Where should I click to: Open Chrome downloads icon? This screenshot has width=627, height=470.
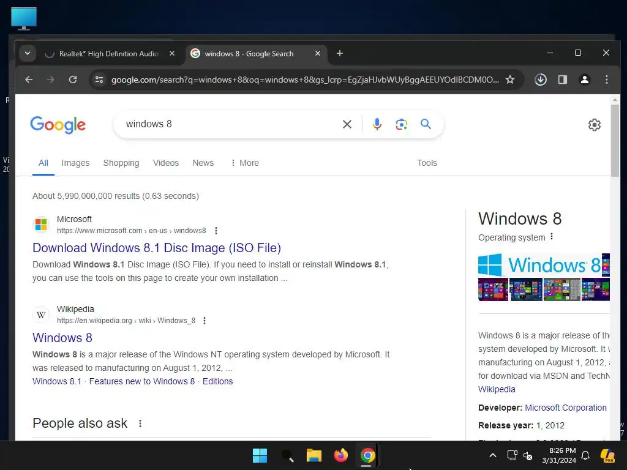(x=541, y=80)
